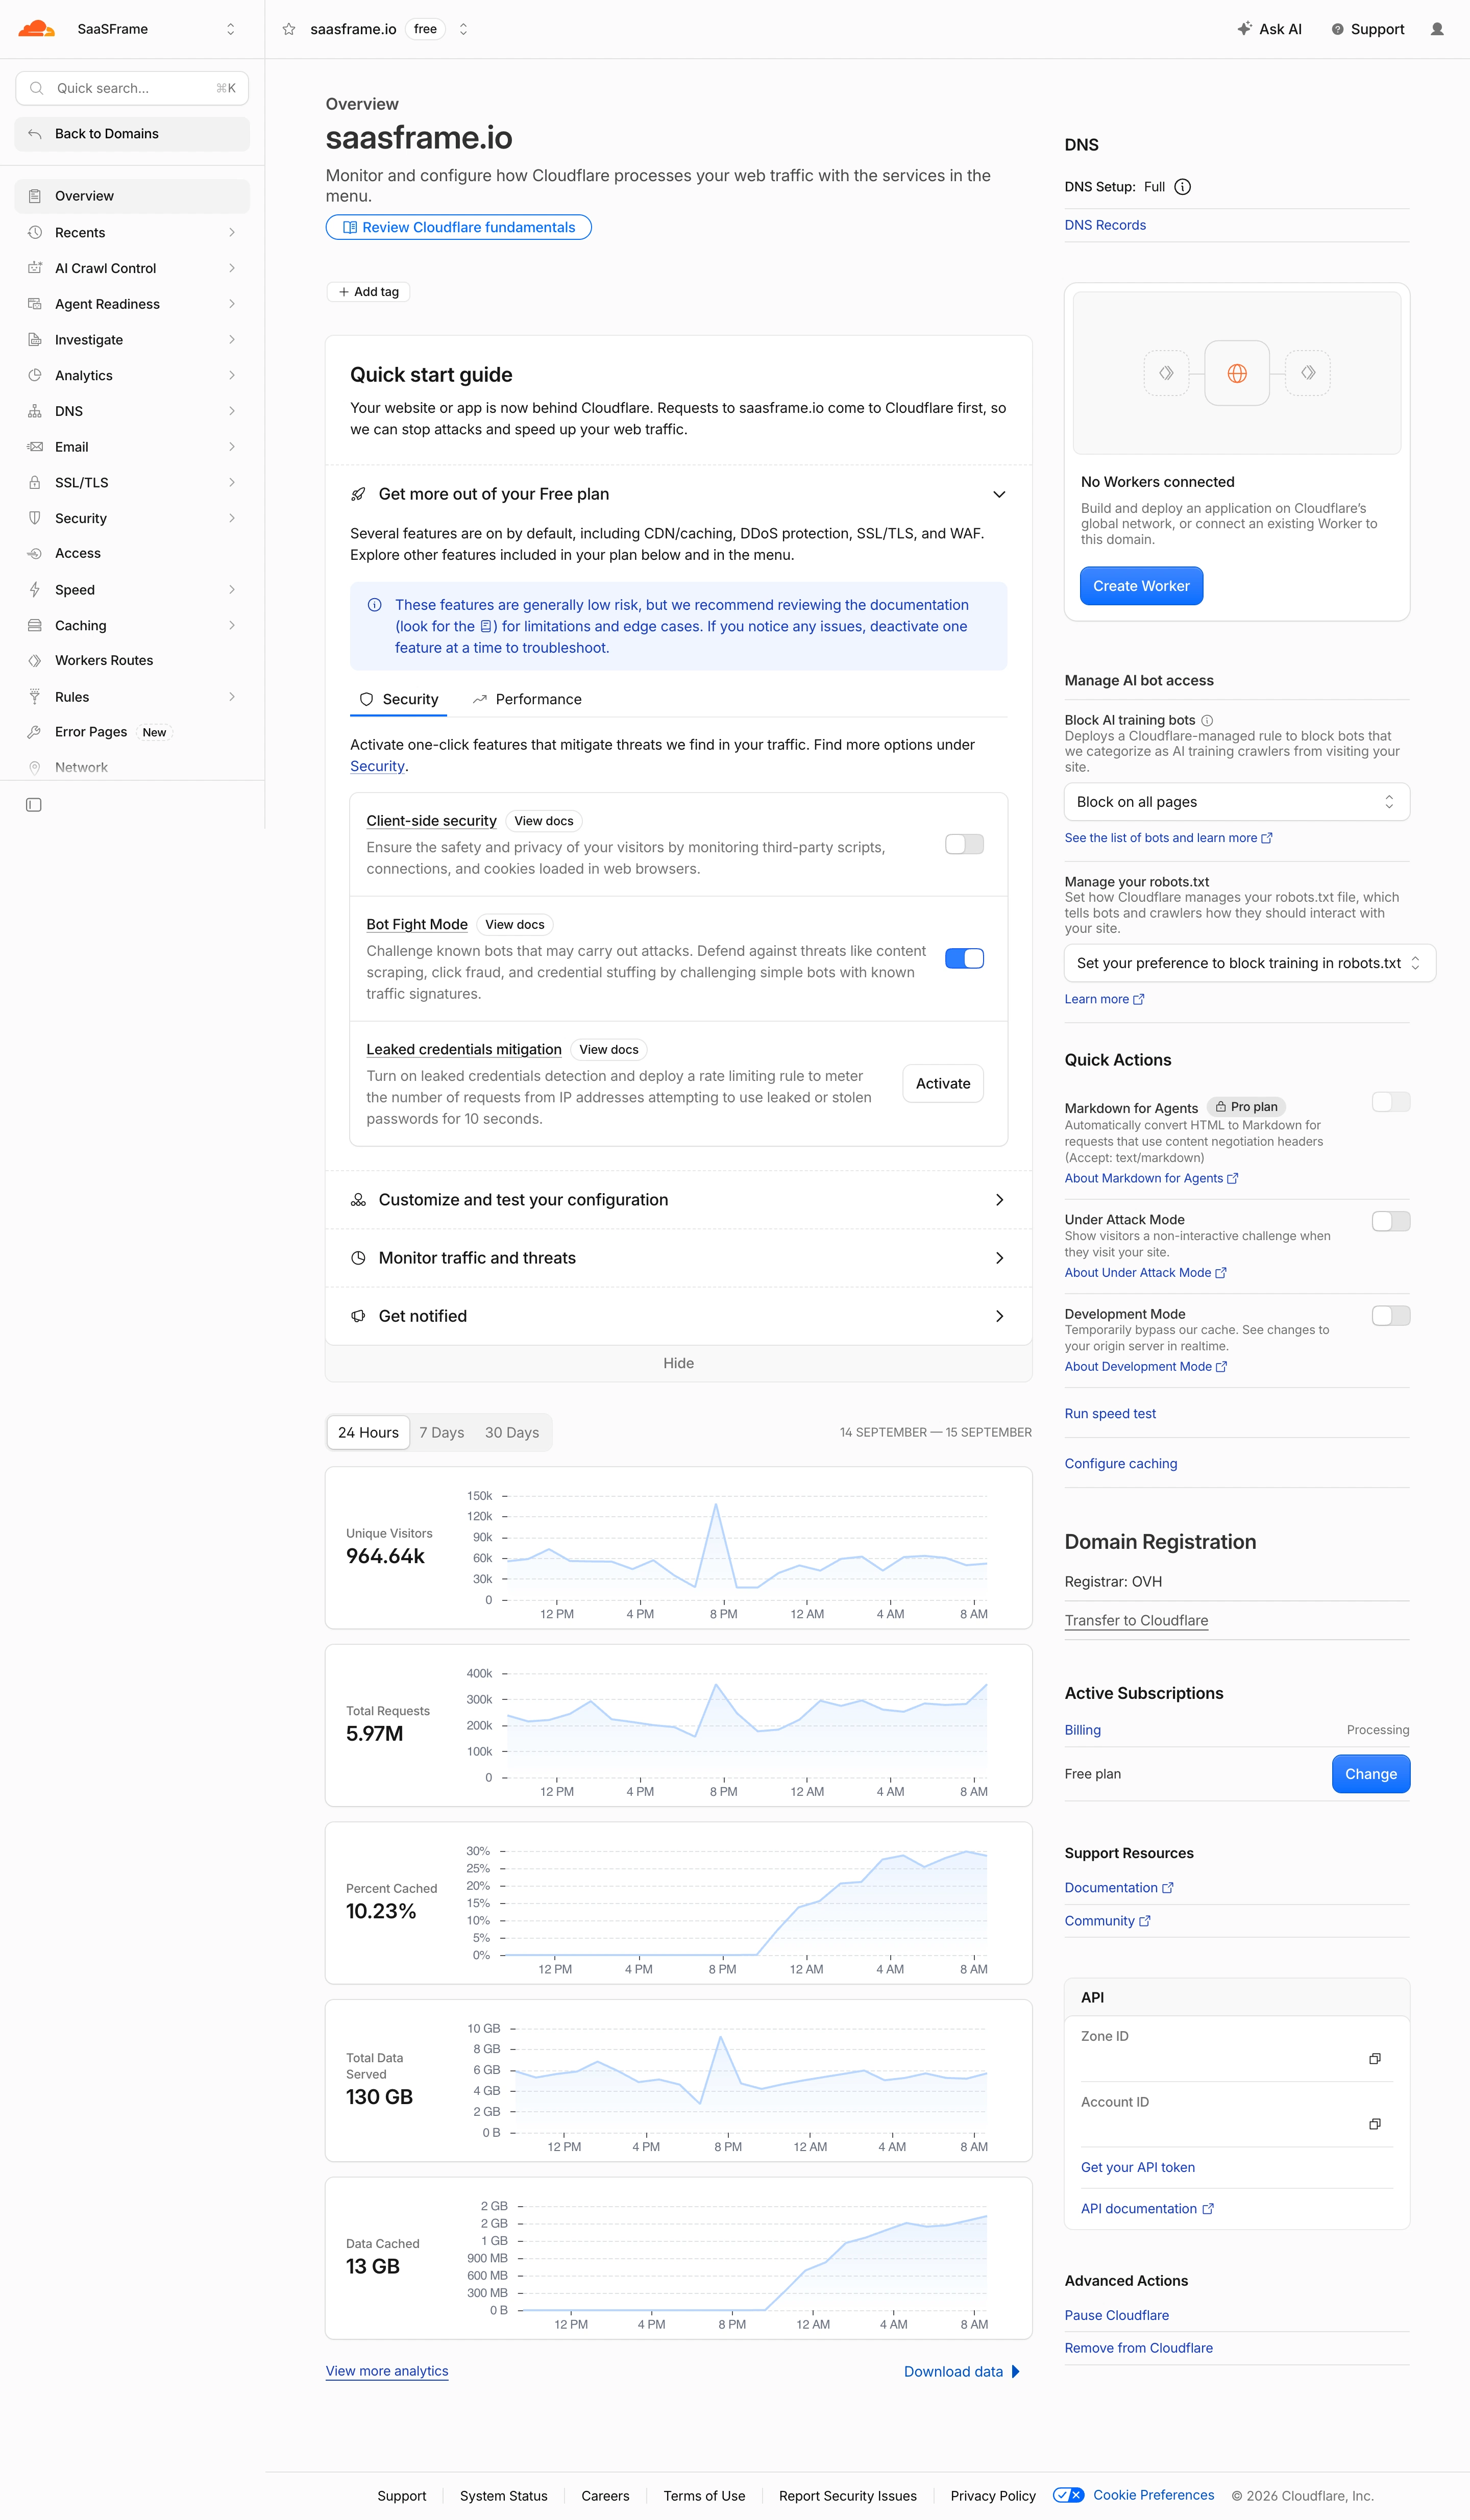Activate Leaked credentials mitigation
The width and height of the screenshot is (1470, 2520).
pyautogui.click(x=943, y=1083)
